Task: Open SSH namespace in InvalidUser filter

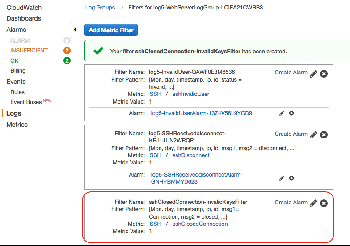Action: click(155, 94)
